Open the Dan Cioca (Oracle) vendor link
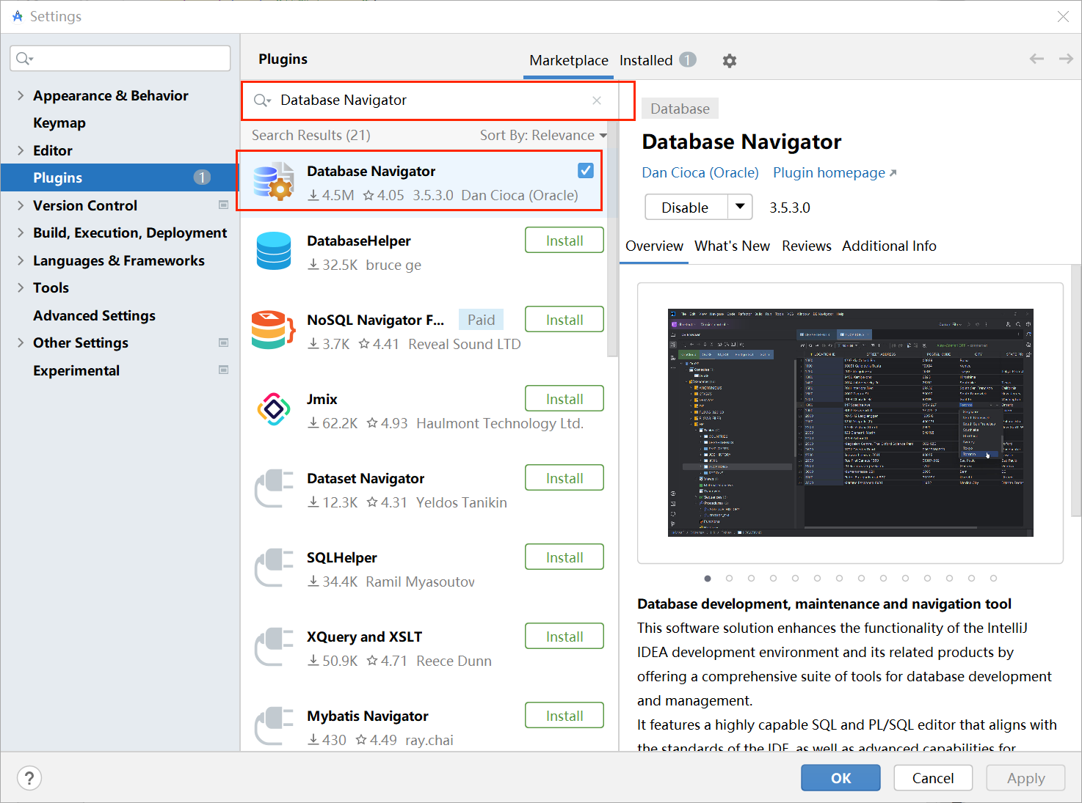 tap(700, 172)
